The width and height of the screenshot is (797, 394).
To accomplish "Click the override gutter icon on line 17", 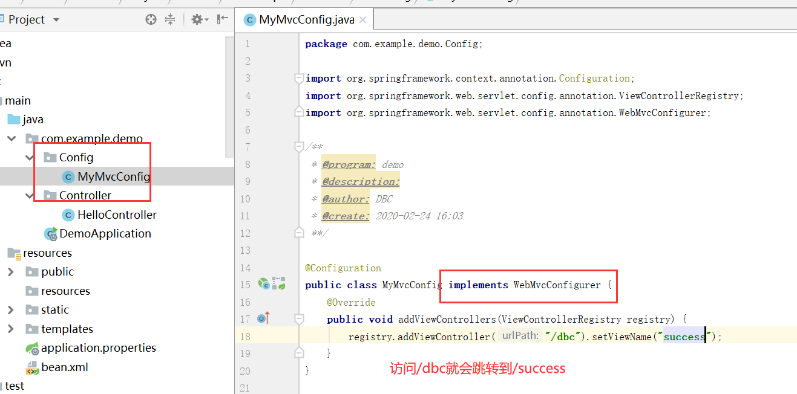I will point(263,318).
